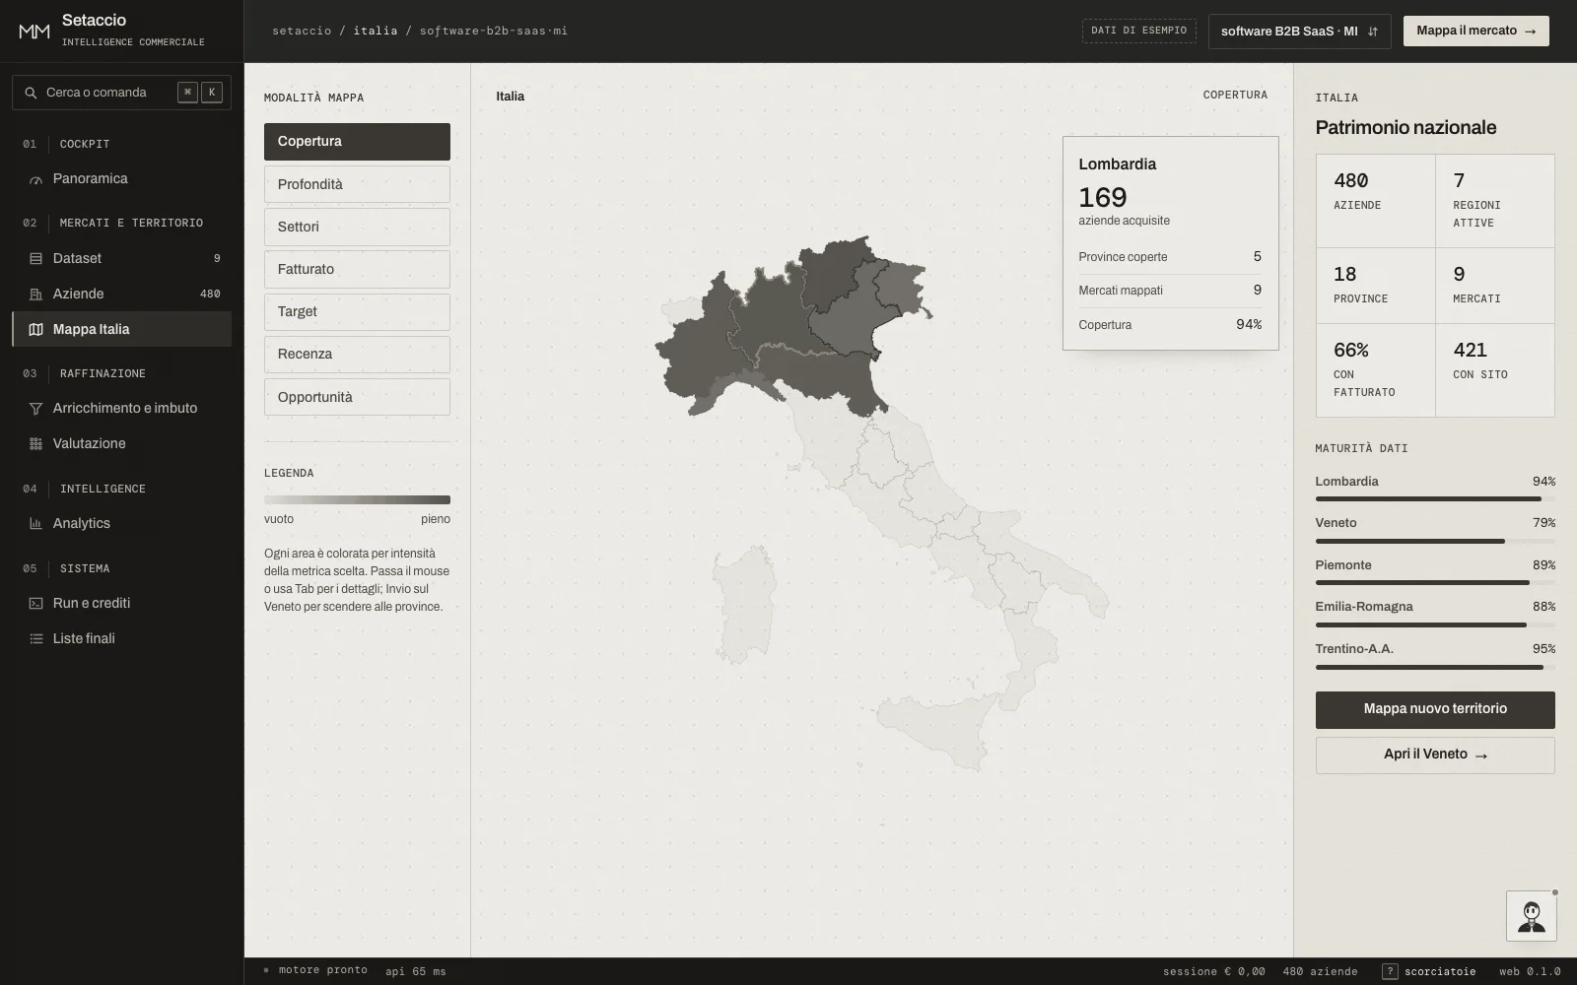The image size is (1577, 985).
Task: Click Apri il Veneto button
Action: [x=1435, y=755]
